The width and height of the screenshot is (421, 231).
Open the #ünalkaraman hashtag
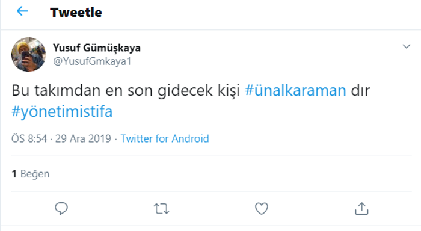tap(295, 90)
